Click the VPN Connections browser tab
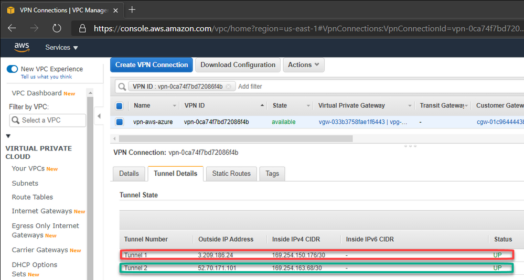 tap(63, 10)
